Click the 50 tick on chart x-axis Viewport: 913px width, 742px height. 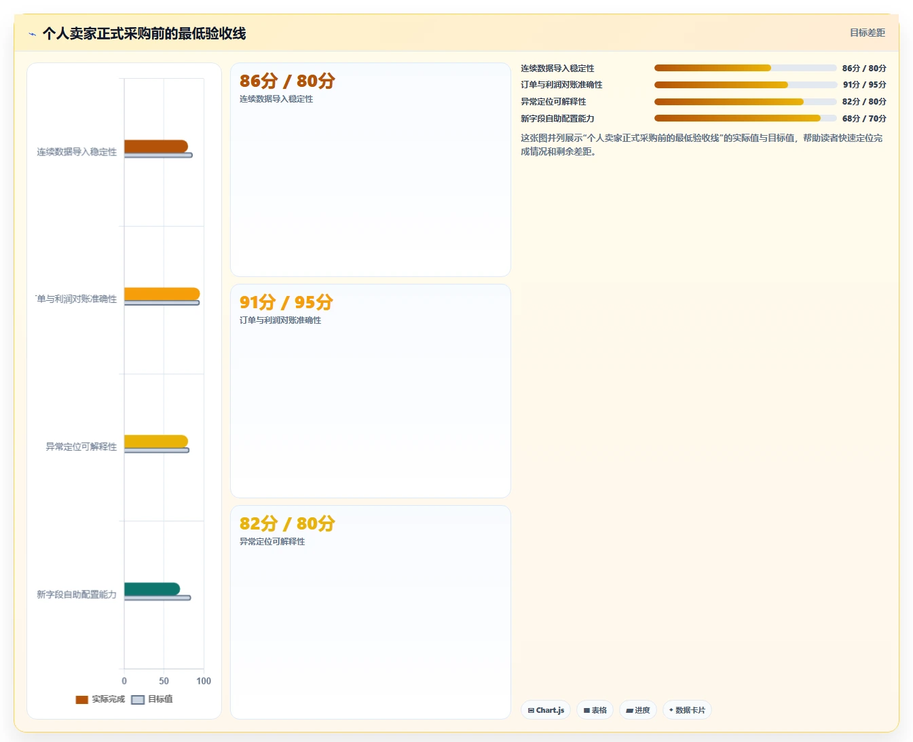coord(164,681)
